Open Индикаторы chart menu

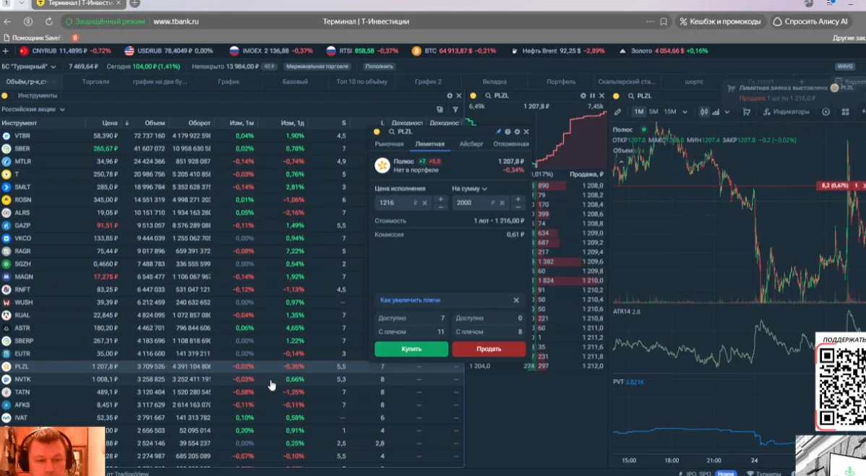(786, 112)
